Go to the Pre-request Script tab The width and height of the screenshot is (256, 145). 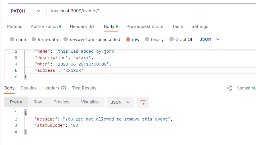(x=145, y=26)
